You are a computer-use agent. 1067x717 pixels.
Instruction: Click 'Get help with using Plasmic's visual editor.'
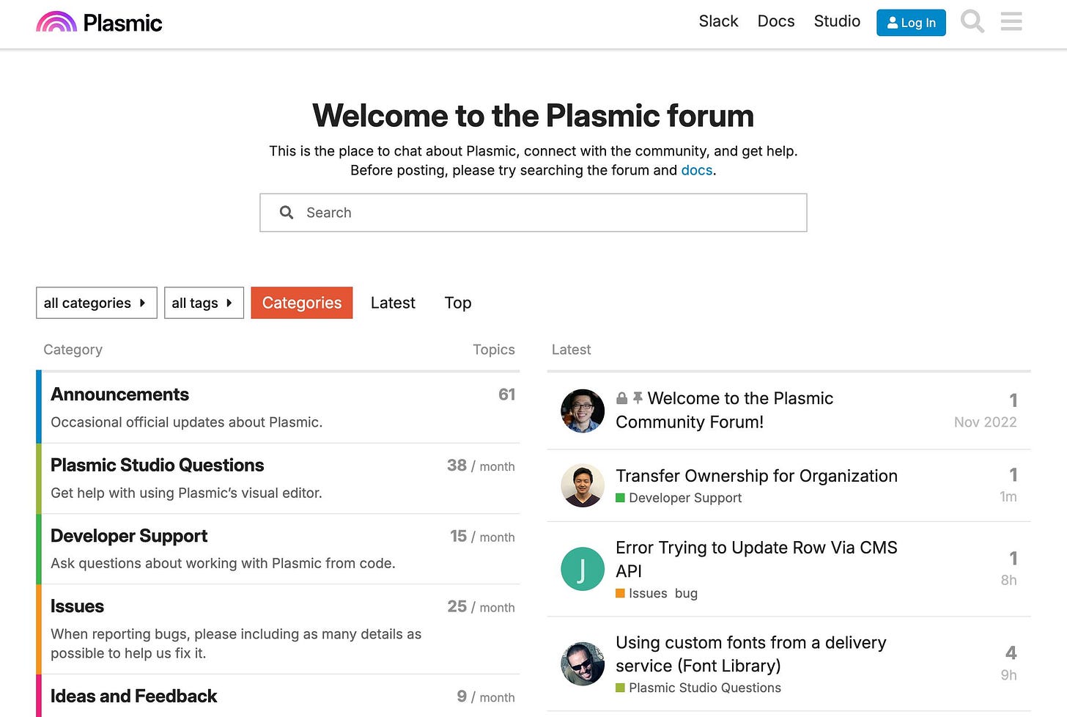tap(186, 493)
